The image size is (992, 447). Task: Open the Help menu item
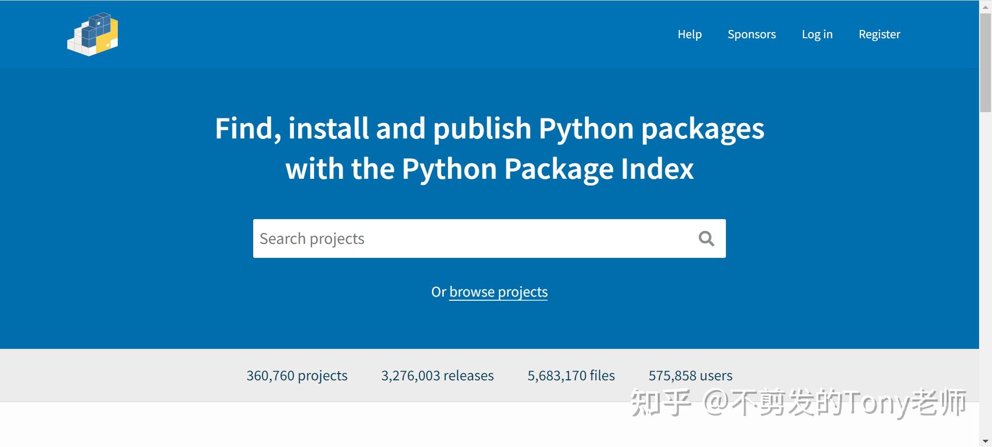689,34
